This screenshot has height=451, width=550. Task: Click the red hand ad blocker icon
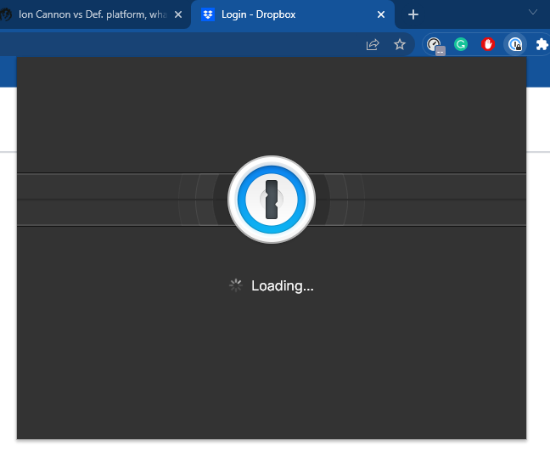(x=487, y=44)
